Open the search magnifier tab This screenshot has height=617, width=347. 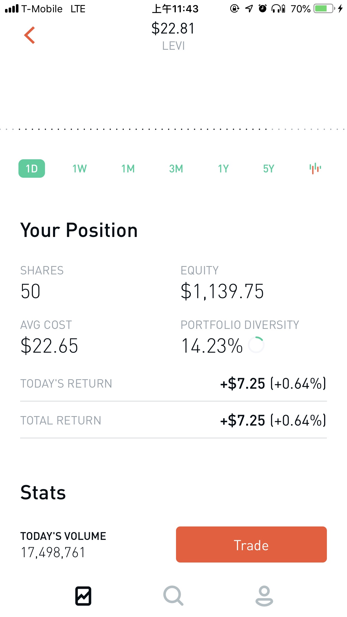[x=173, y=596]
